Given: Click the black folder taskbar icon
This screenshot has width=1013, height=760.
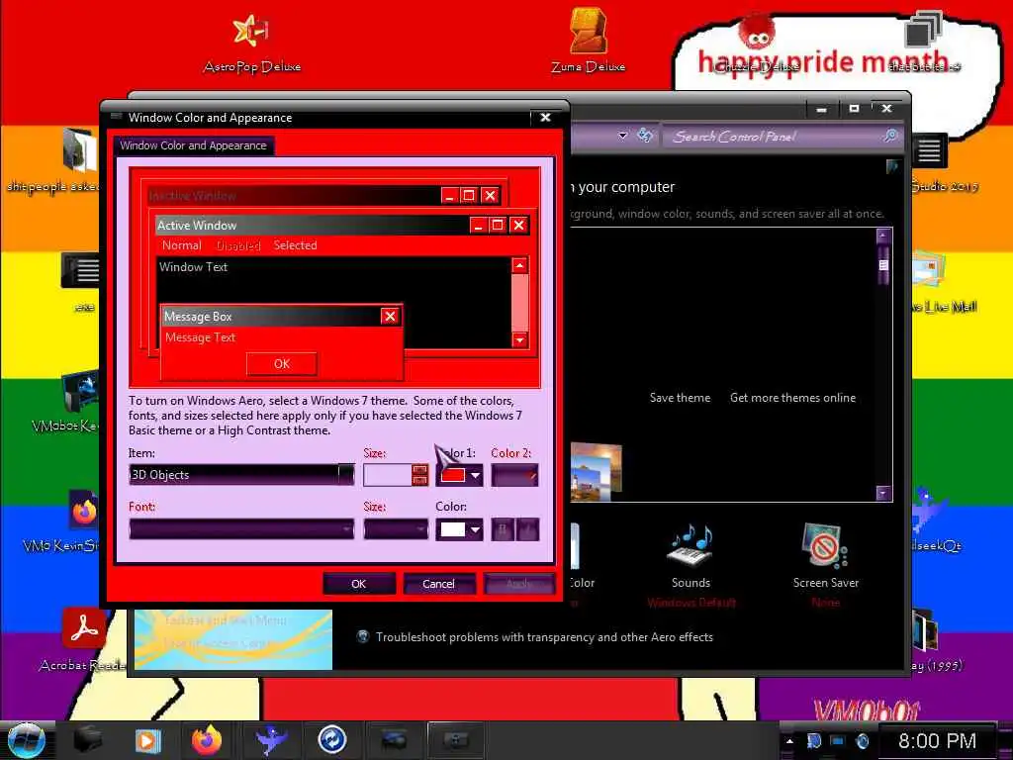Looking at the screenshot, I should tap(88, 740).
